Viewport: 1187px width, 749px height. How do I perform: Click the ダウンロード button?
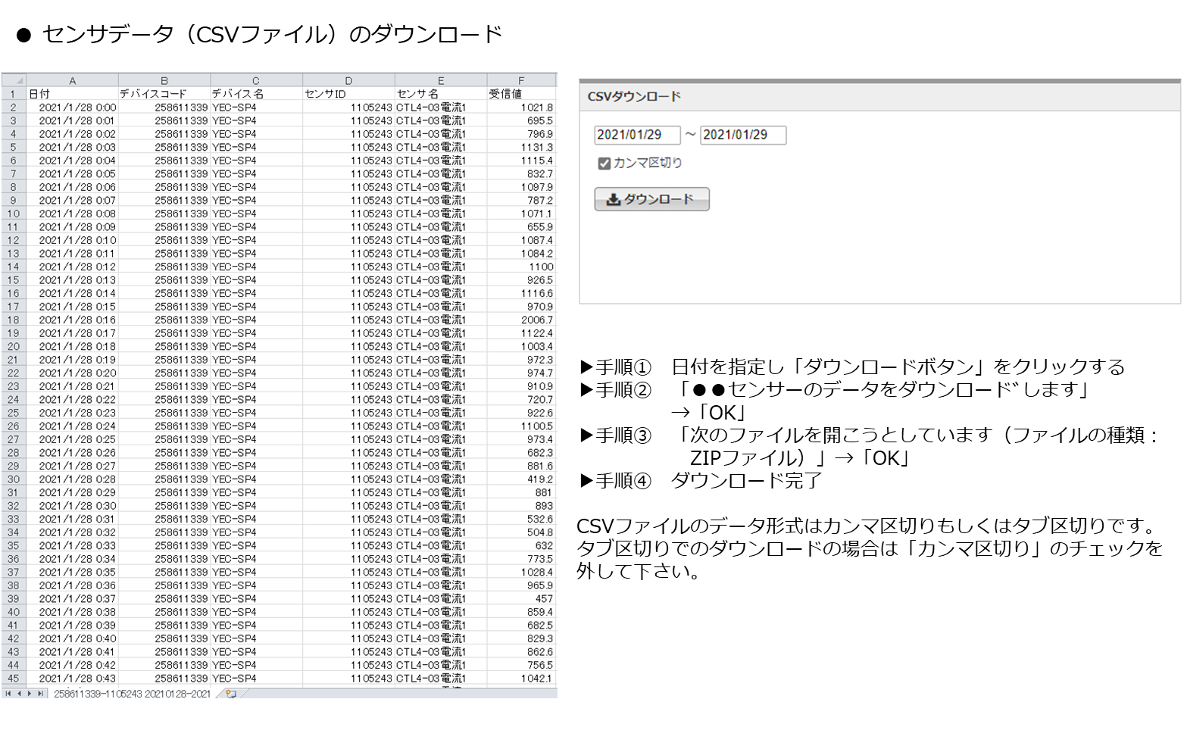coord(651,199)
